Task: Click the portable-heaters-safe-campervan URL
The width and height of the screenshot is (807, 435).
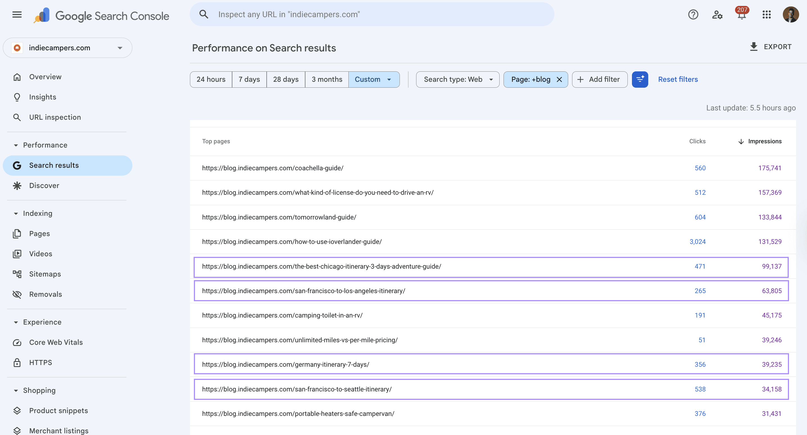Action: [298, 414]
